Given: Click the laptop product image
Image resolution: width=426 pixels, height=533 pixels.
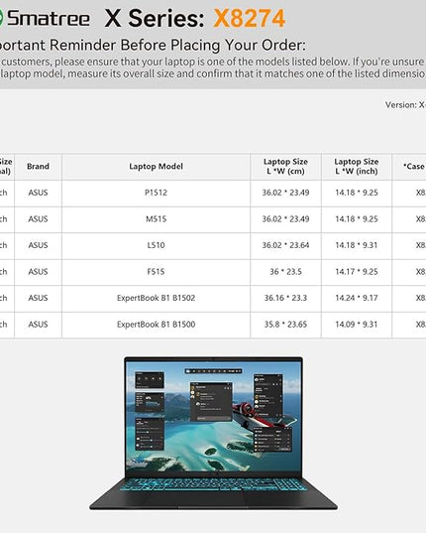Looking at the screenshot, I should tap(213, 433).
